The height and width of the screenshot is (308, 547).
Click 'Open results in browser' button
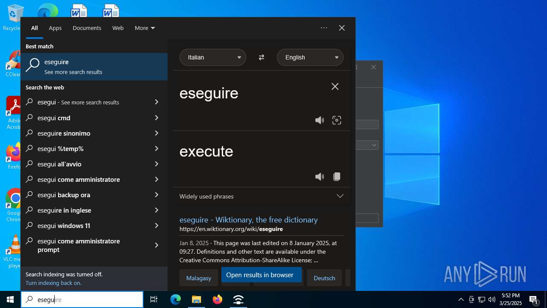pos(262,275)
